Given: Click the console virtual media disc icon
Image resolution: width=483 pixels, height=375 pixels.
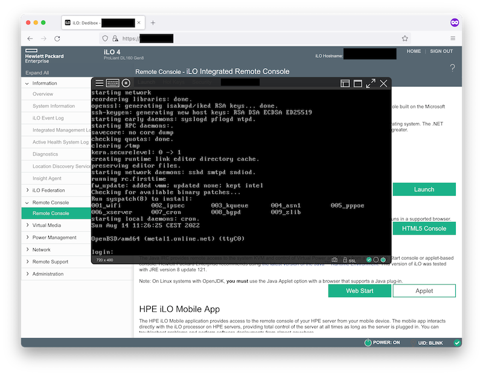Looking at the screenshot, I should pos(126,83).
